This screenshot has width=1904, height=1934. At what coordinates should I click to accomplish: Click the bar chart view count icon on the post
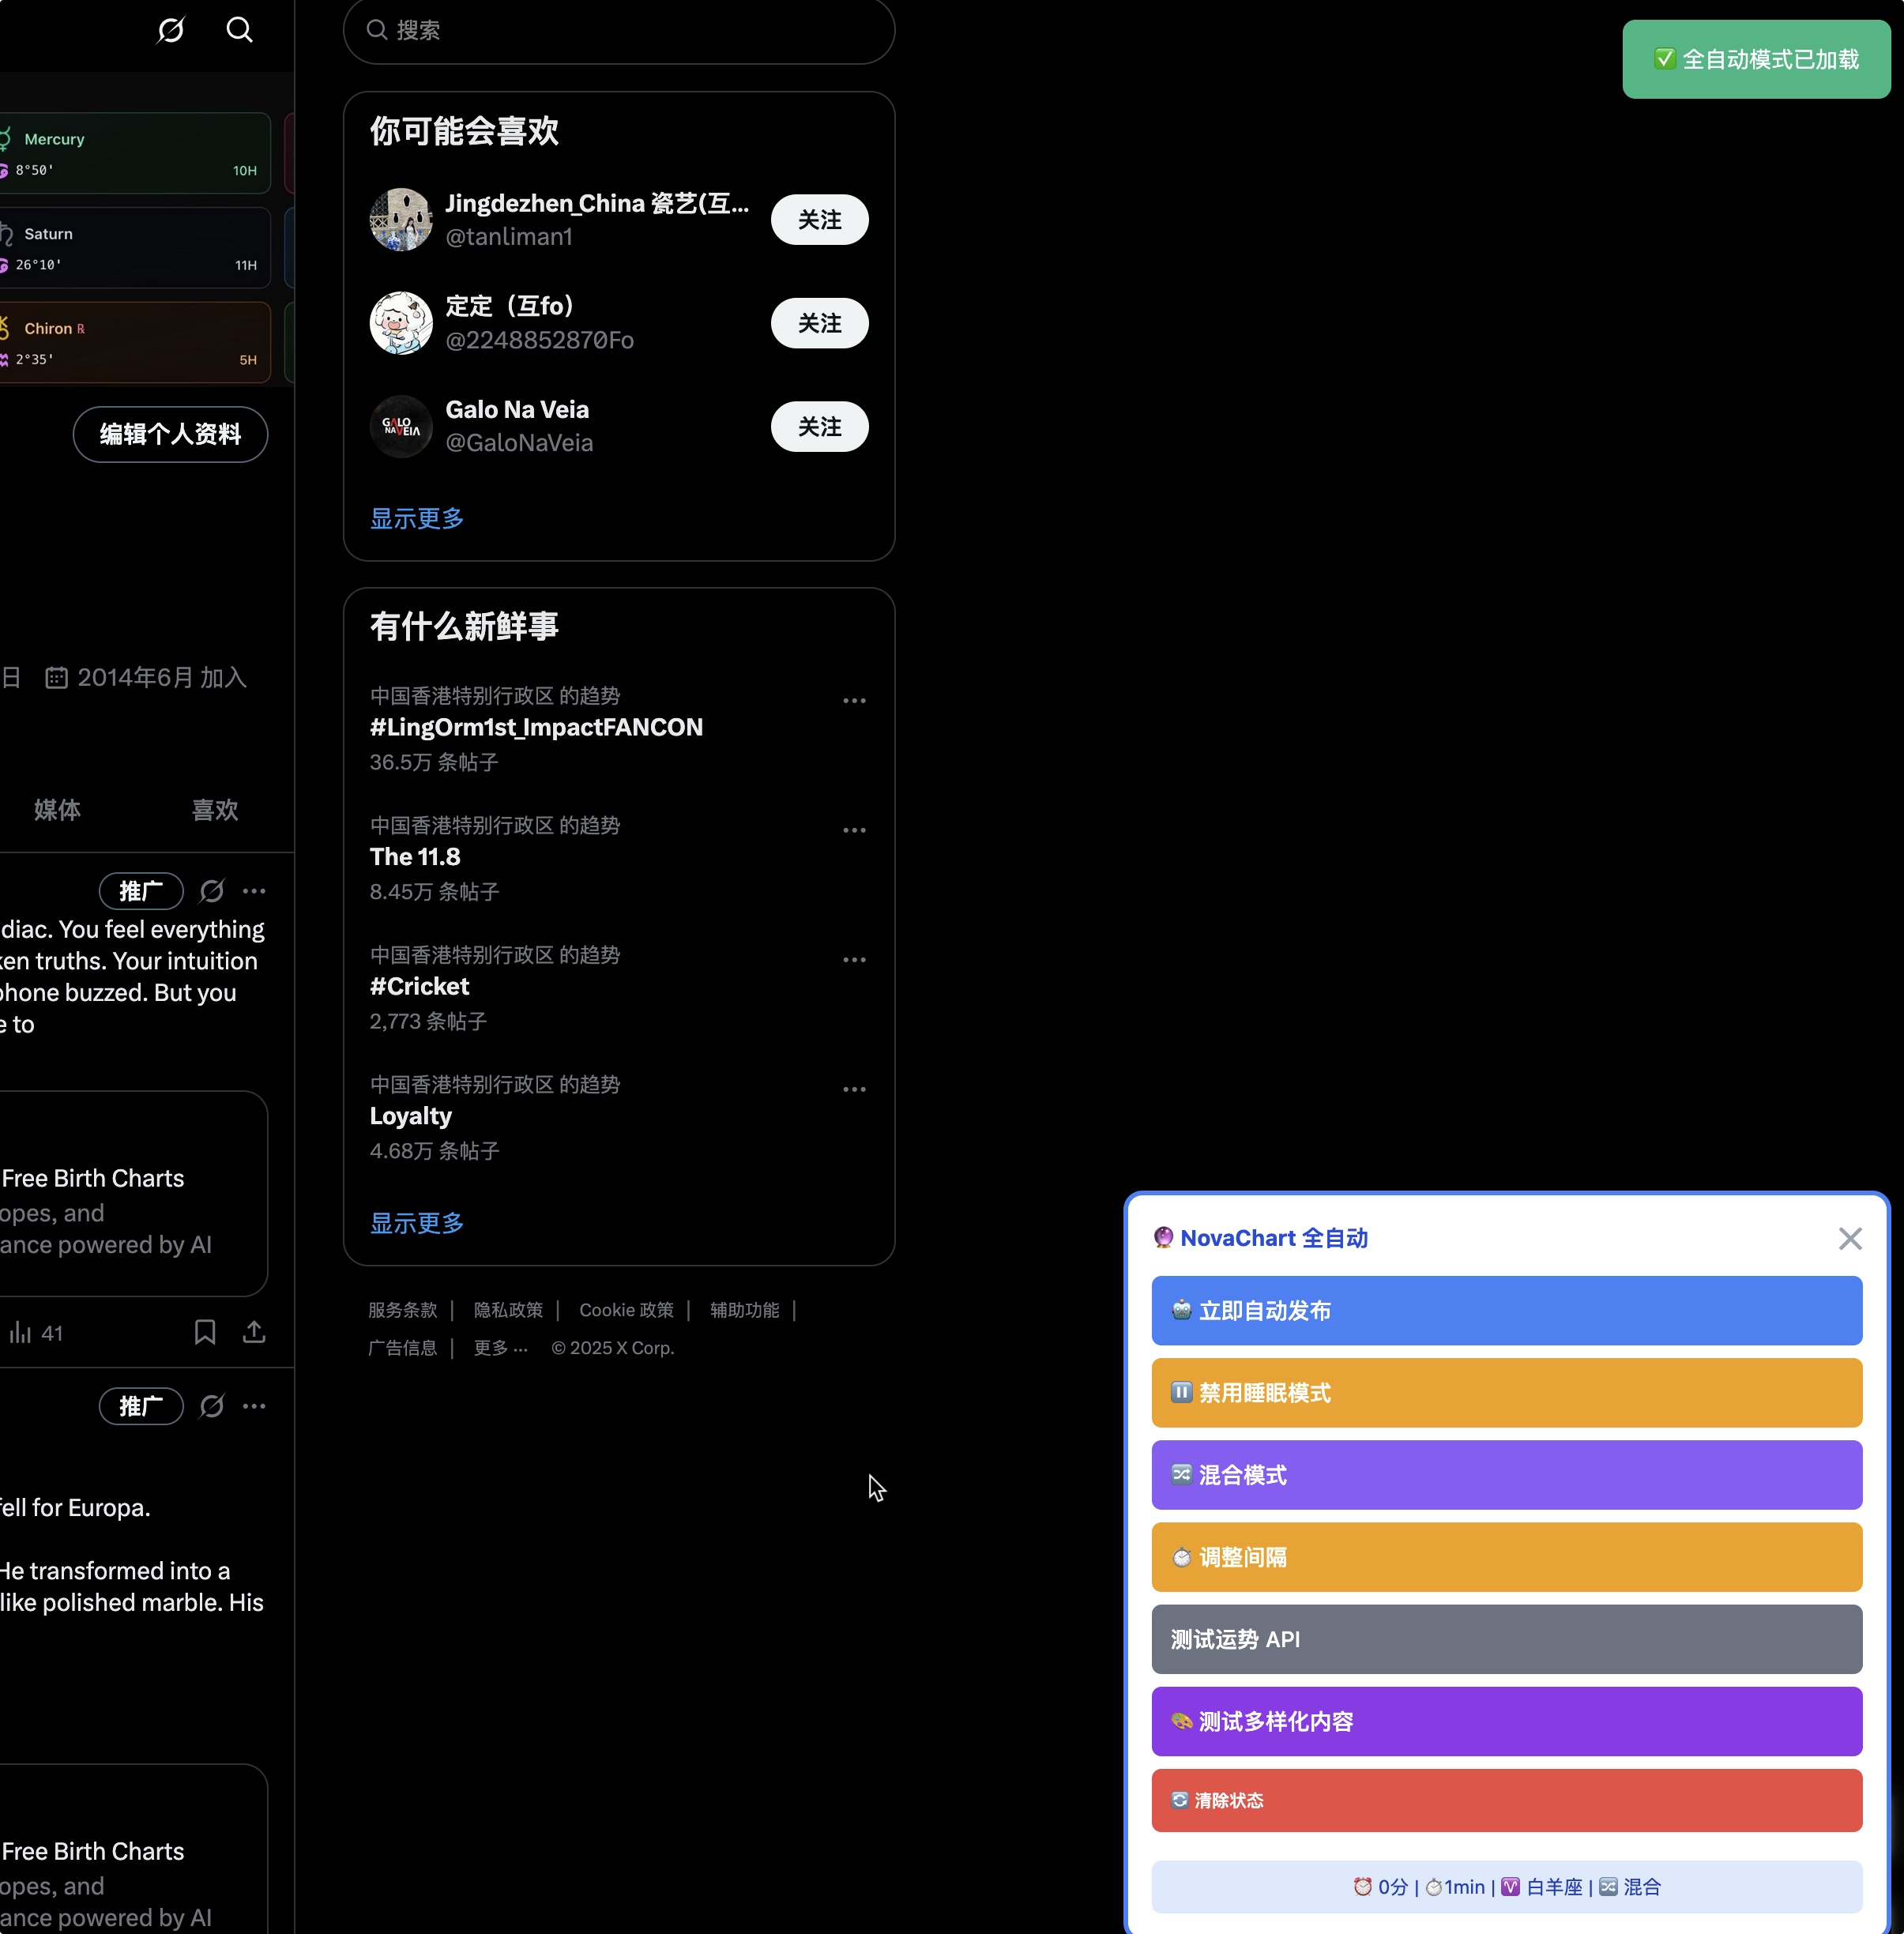point(21,1332)
